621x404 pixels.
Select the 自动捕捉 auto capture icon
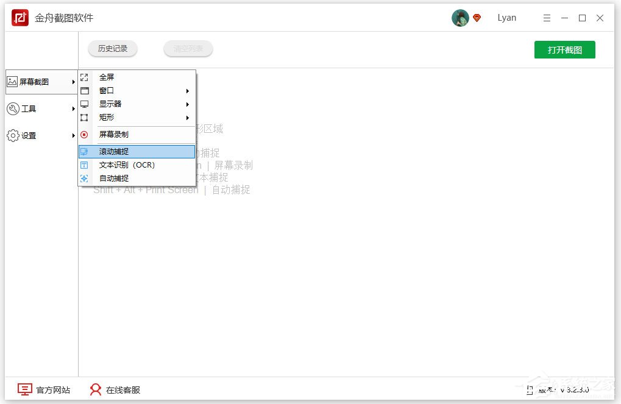click(x=84, y=178)
